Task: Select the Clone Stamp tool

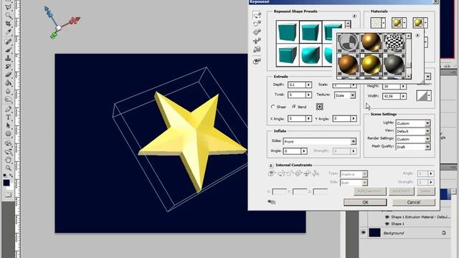Action: click(x=8, y=58)
